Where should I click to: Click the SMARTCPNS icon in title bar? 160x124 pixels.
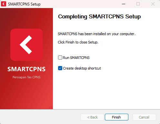[4, 4]
